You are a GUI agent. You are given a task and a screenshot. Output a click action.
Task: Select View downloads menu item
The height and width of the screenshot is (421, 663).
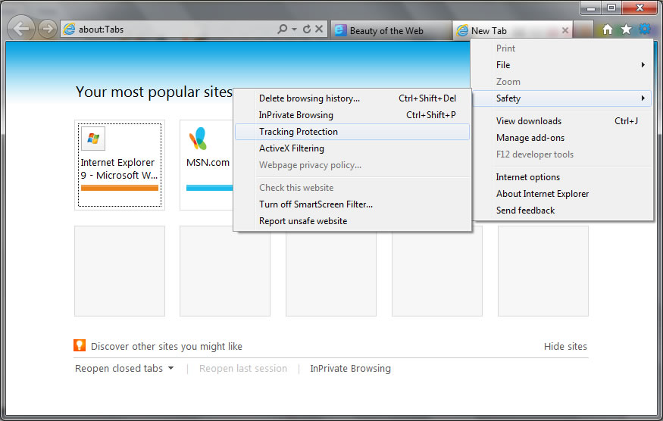(x=562, y=121)
